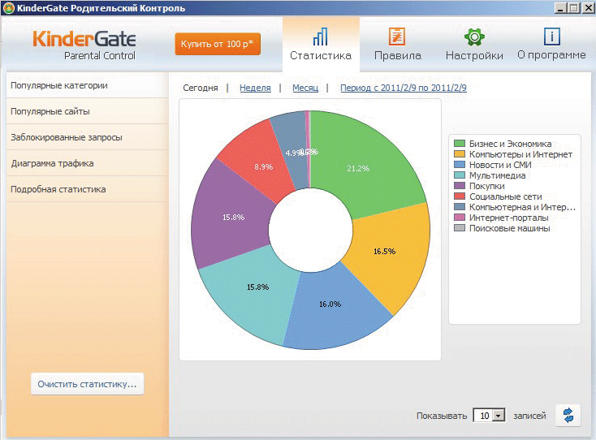Click Очистить статистику button
596x440 pixels.
coord(88,384)
